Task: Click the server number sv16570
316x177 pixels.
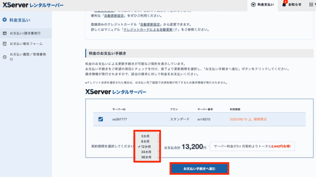Action: tap(204, 119)
